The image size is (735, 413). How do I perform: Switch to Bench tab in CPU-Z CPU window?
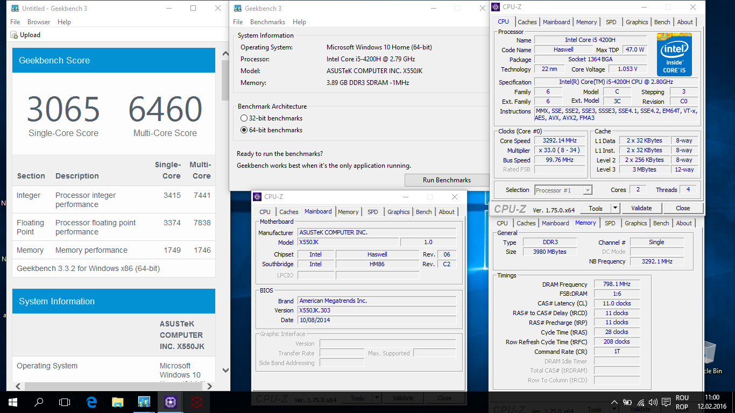[662, 22]
